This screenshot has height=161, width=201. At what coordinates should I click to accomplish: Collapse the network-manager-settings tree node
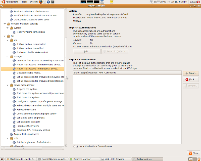5,24
